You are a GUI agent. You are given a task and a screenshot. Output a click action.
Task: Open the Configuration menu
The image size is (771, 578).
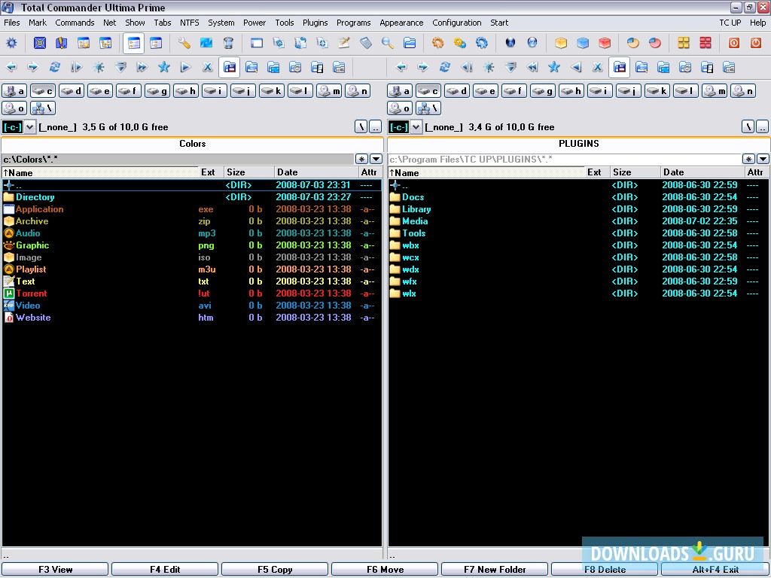click(x=456, y=23)
